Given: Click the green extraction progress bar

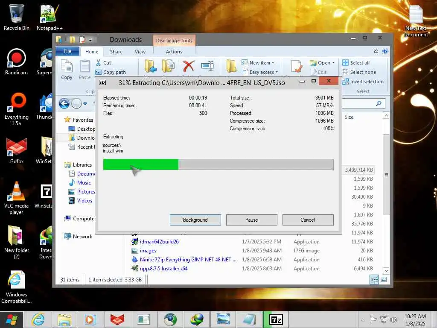Looking at the screenshot, I should [141, 164].
